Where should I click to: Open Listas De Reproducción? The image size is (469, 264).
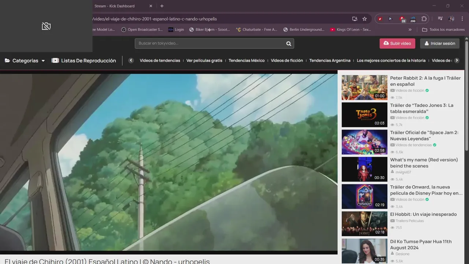(x=84, y=60)
